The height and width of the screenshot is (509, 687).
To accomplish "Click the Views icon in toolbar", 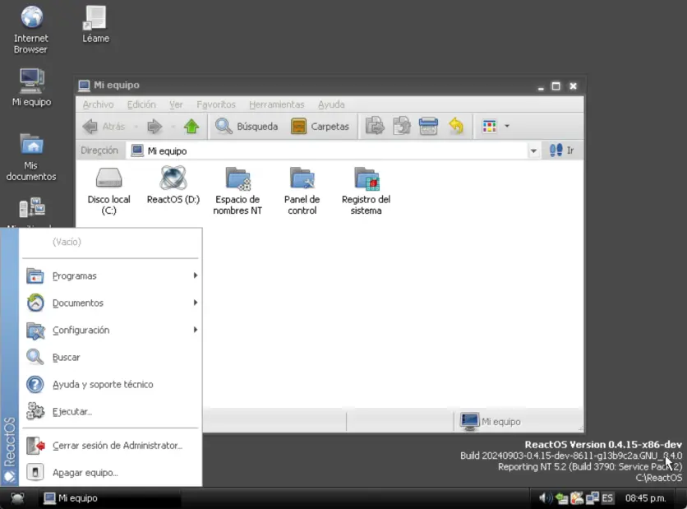I will coord(490,127).
